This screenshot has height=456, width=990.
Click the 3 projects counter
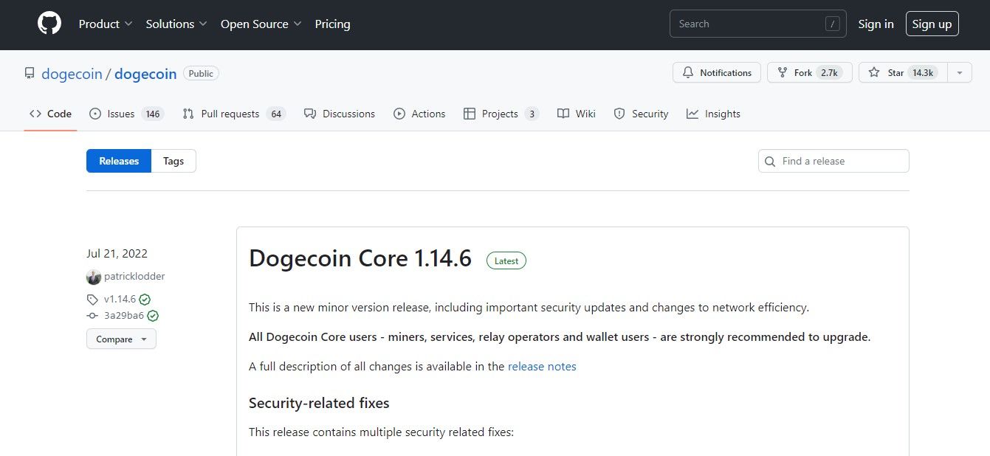point(532,114)
